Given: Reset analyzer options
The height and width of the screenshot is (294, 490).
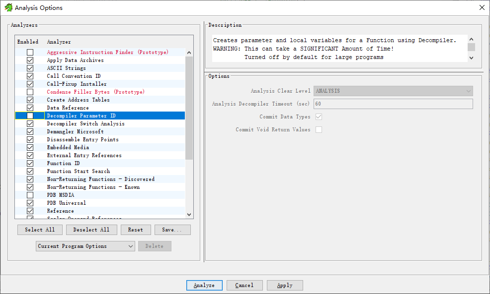Looking at the screenshot, I should [x=136, y=230].
